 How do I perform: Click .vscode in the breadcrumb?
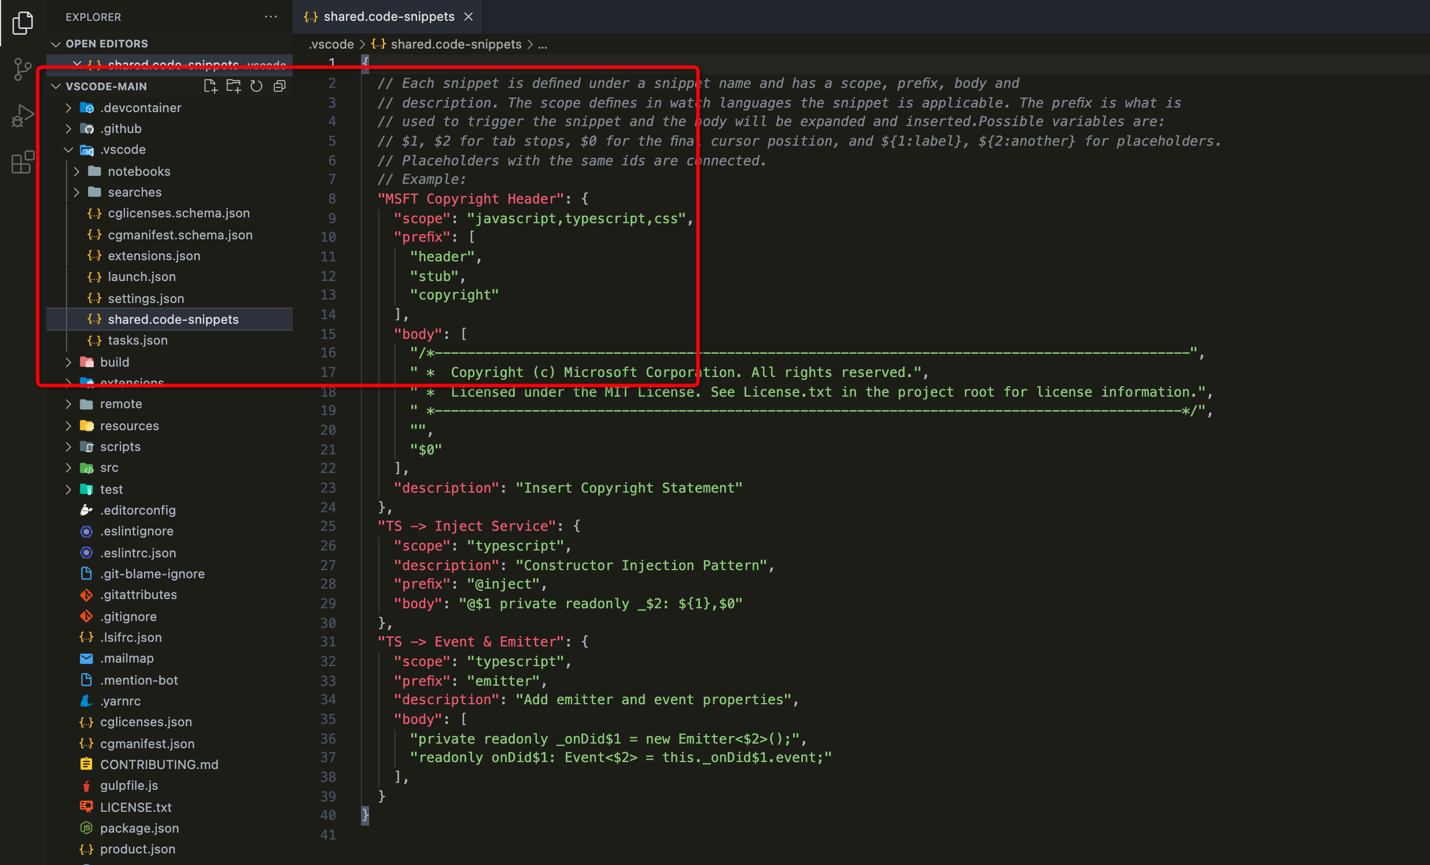(x=331, y=45)
